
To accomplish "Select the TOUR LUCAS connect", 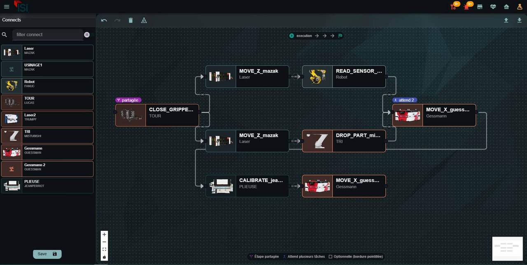I will point(47,102).
